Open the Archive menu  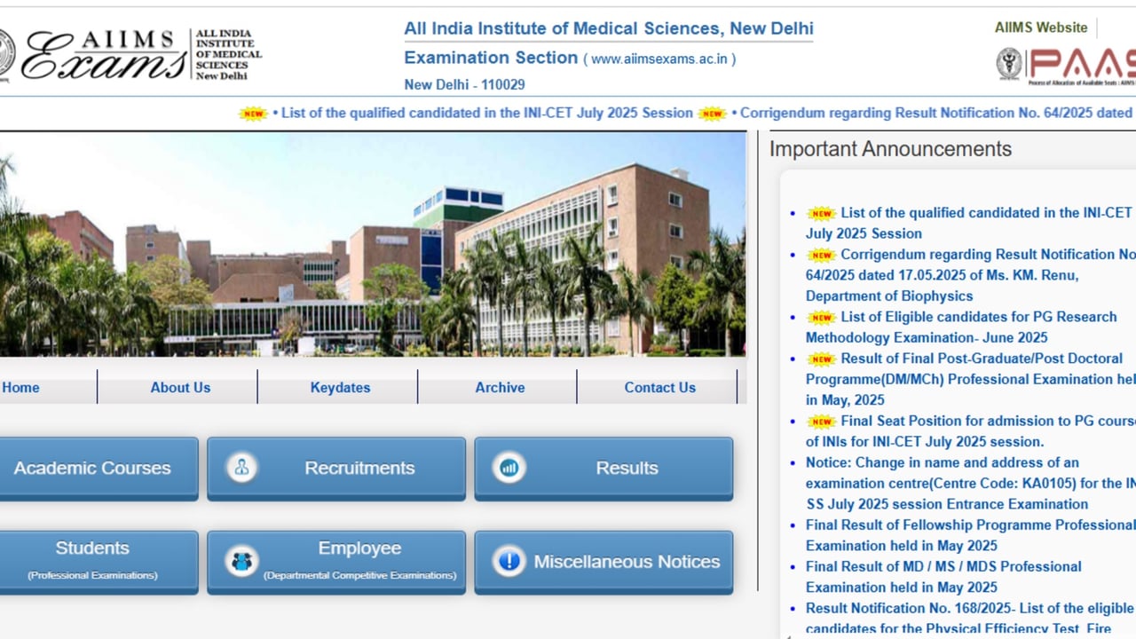pos(500,387)
